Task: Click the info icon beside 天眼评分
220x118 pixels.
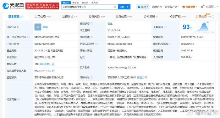Action: [165, 27]
